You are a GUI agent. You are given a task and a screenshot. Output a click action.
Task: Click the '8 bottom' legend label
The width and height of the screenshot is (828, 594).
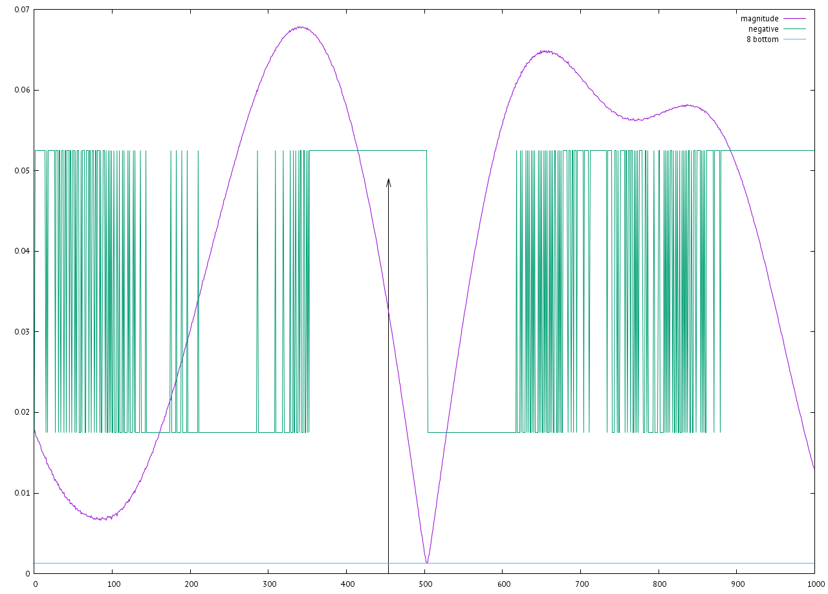point(763,39)
